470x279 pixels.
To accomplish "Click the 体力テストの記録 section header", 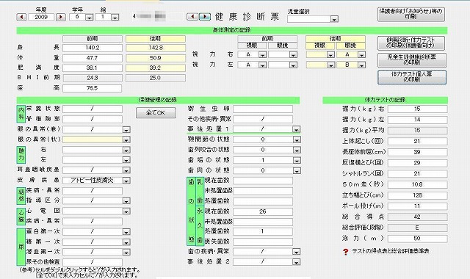I will pyautogui.click(x=385, y=100).
